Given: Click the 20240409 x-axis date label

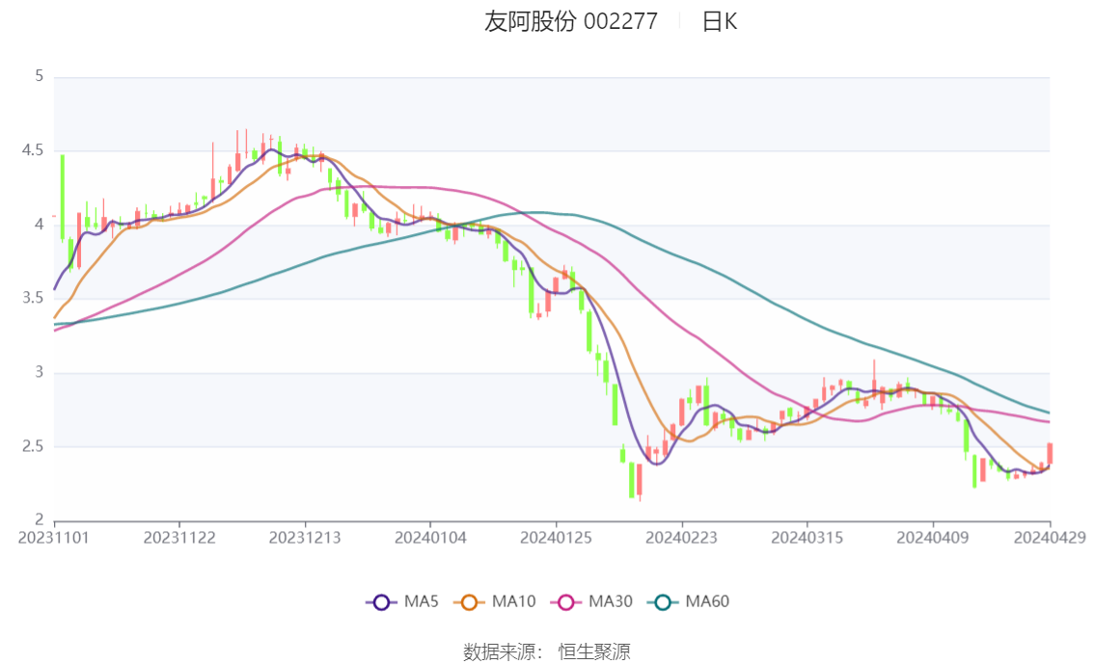Looking at the screenshot, I should [932, 537].
